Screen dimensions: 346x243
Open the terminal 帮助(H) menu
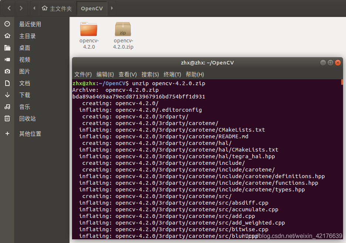(x=195, y=74)
